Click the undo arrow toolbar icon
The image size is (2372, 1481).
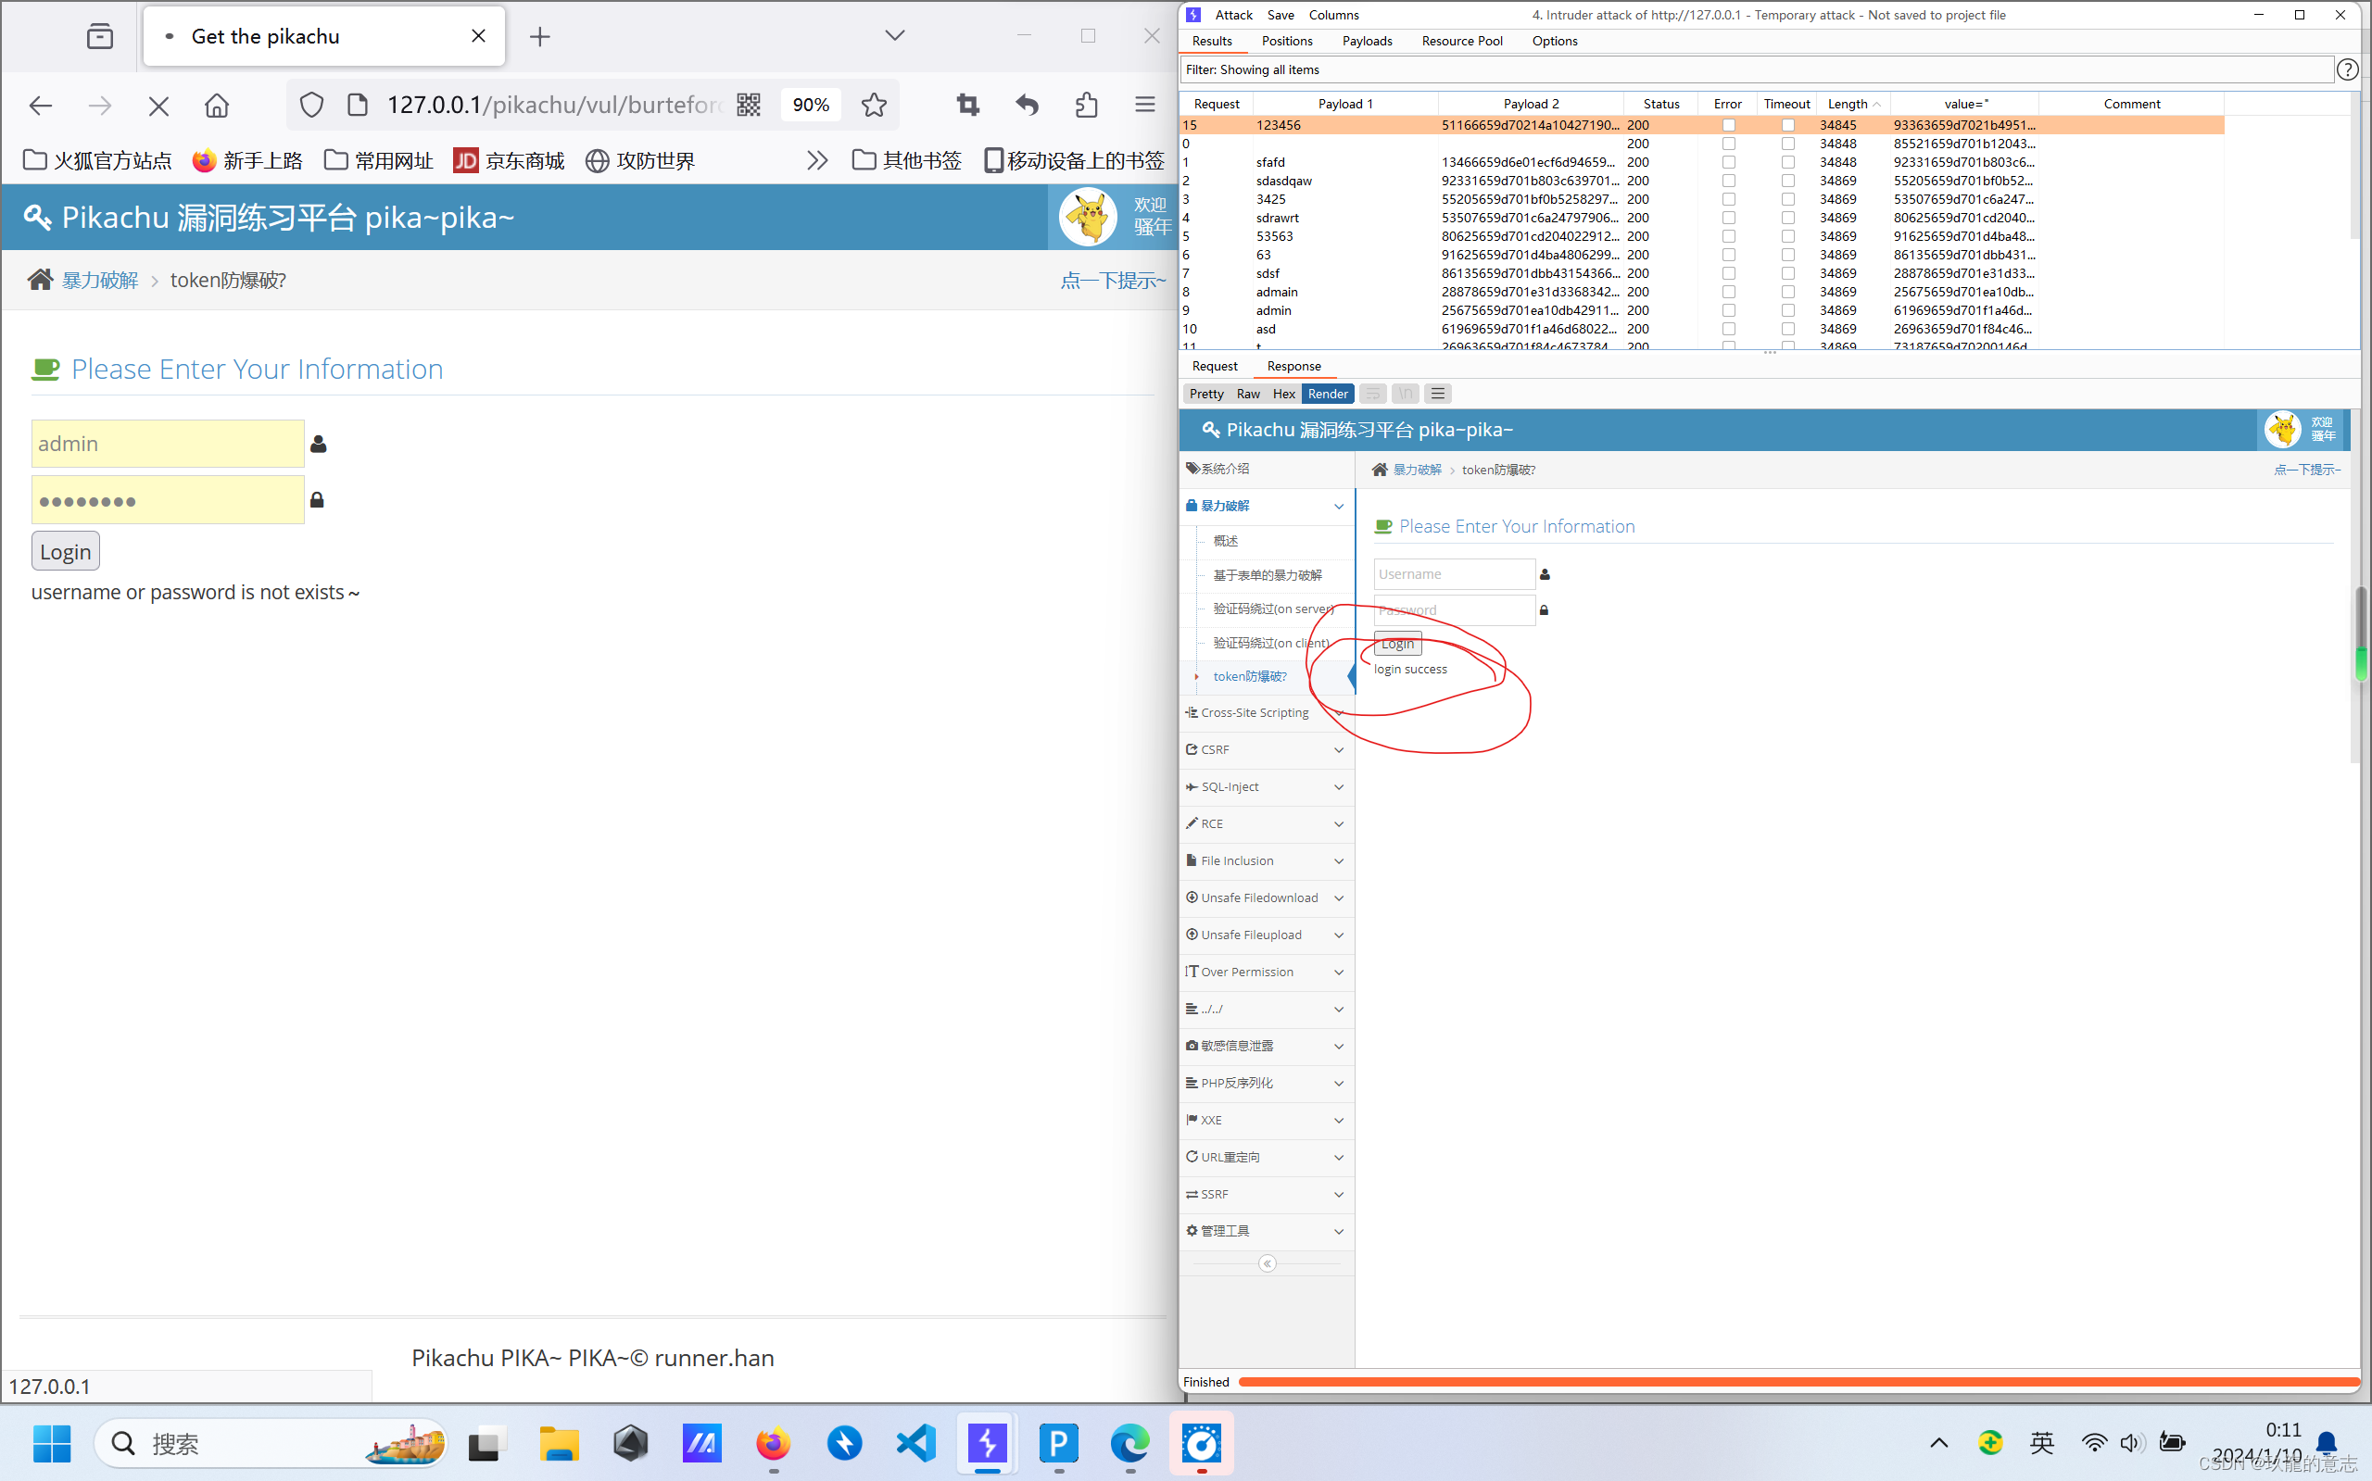tap(1027, 105)
